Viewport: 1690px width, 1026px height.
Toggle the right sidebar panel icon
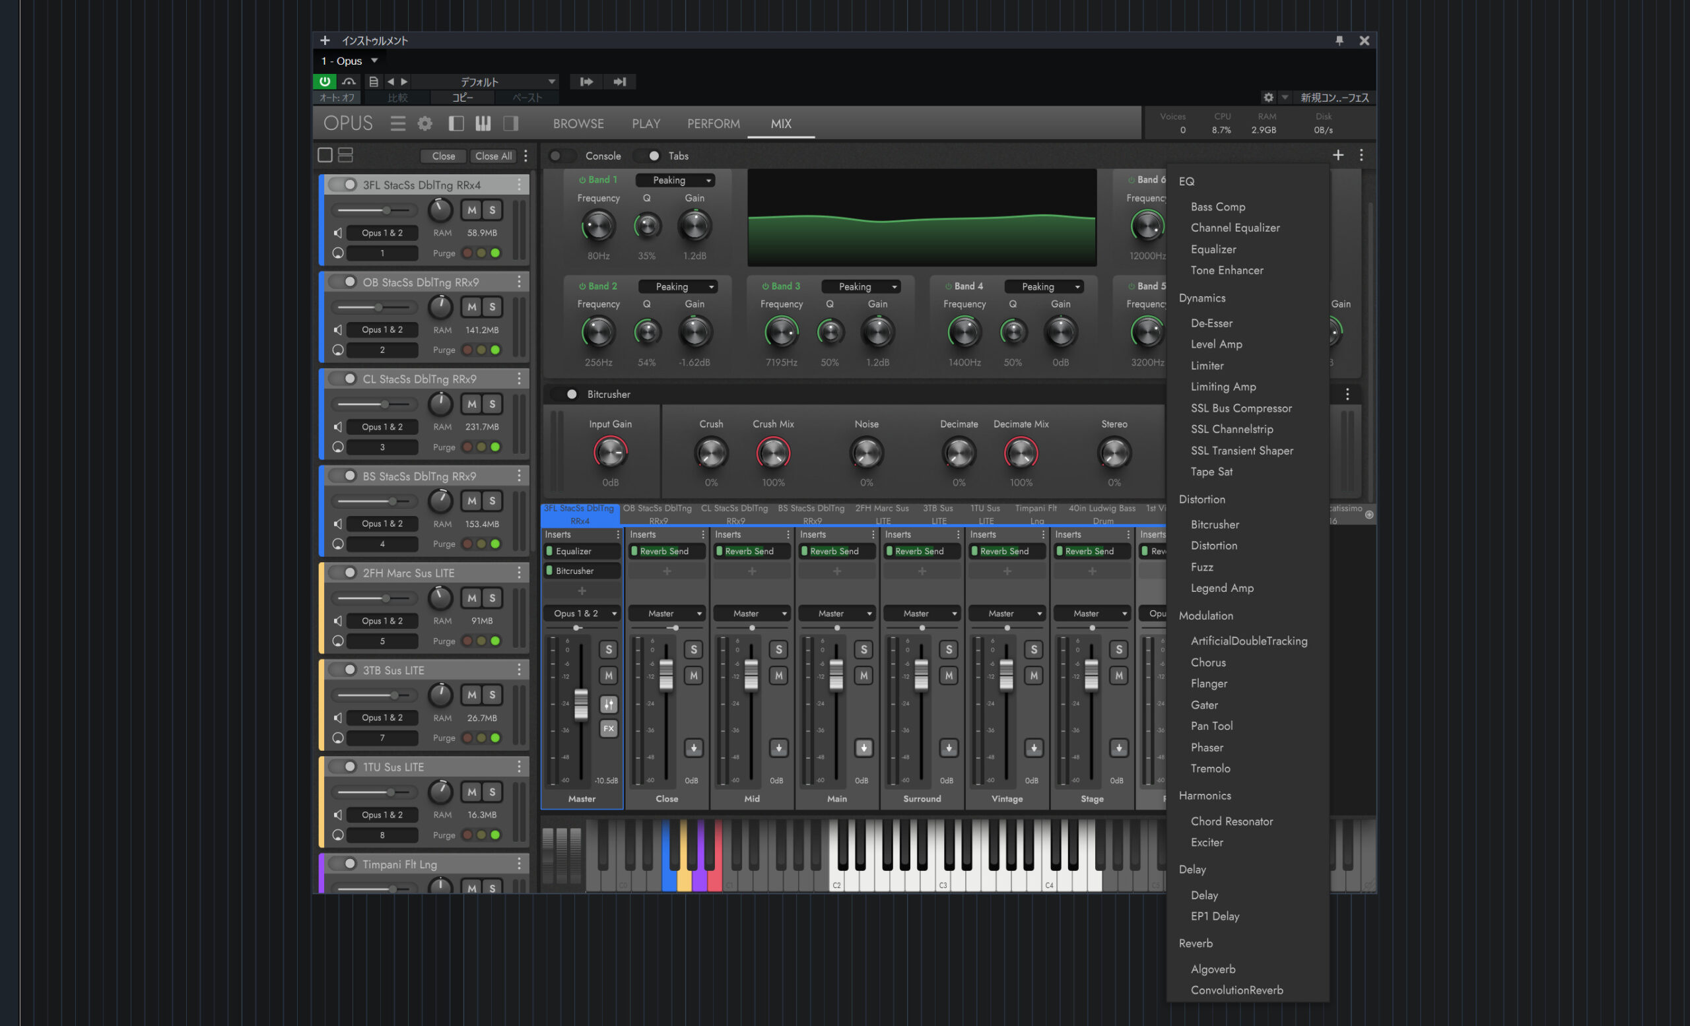tap(511, 123)
